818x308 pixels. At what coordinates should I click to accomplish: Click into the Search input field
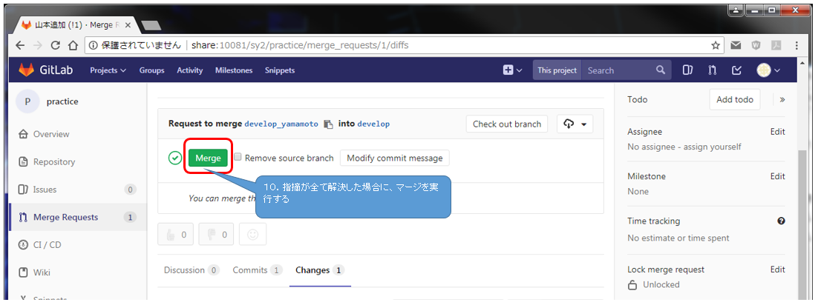(618, 70)
